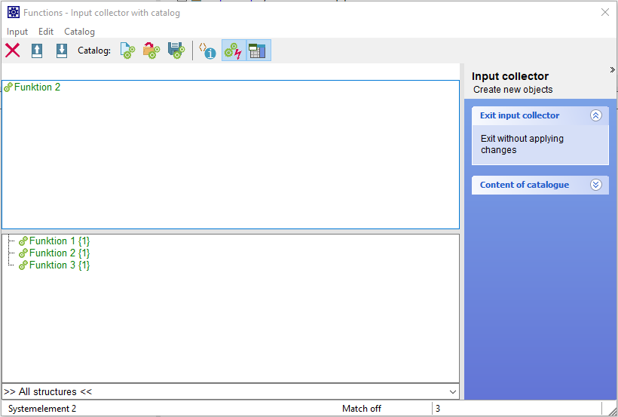618x417 pixels.
Task: Click the move down arrow icon
Action: pos(62,51)
